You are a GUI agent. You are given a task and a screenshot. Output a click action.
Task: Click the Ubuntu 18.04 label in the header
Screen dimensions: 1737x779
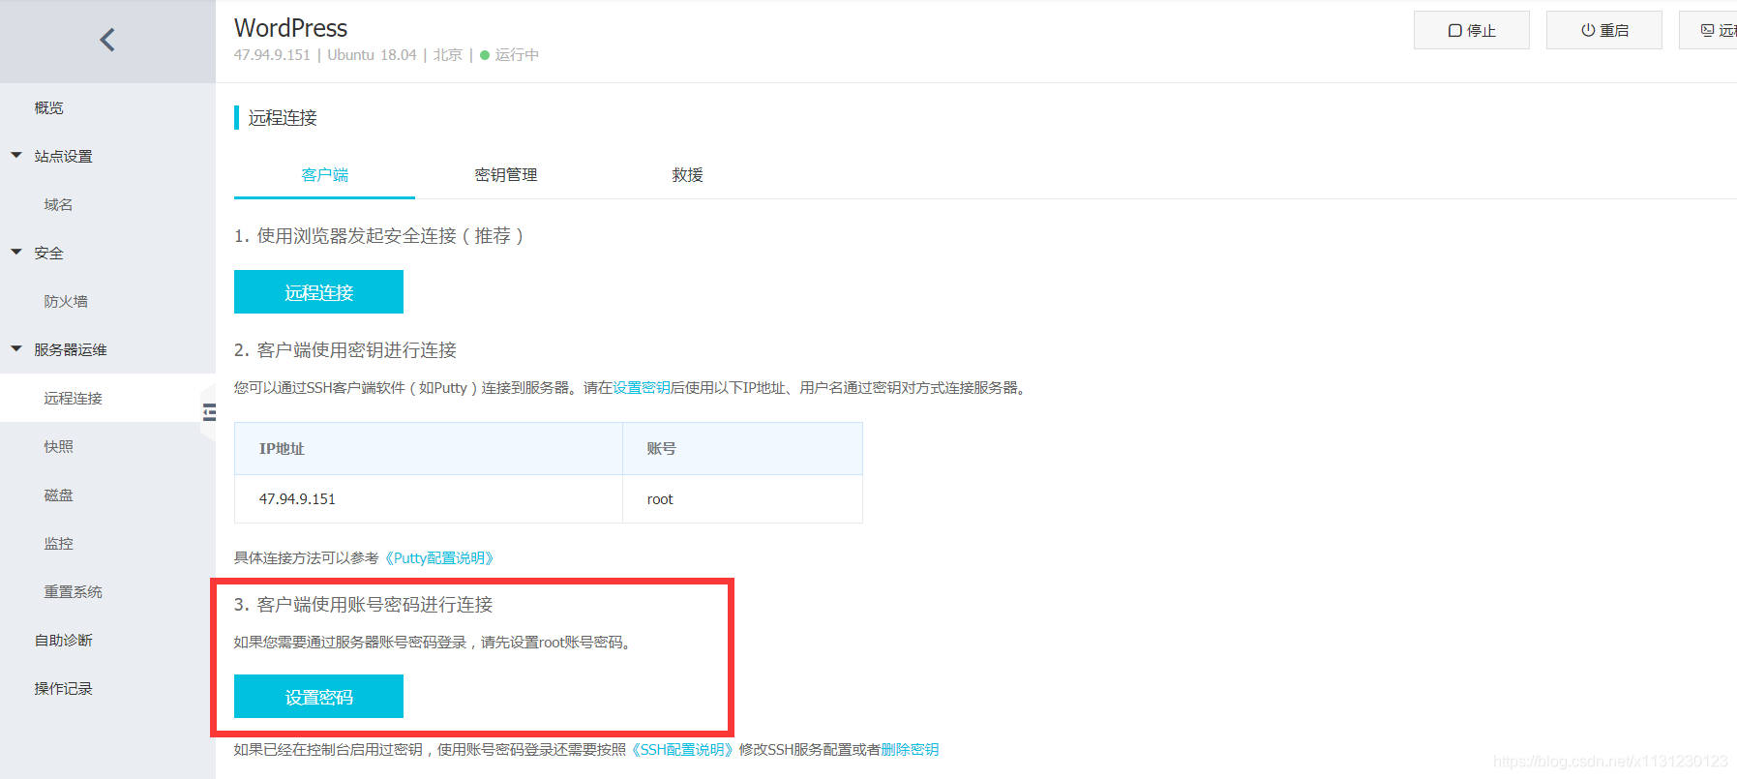coord(372,55)
